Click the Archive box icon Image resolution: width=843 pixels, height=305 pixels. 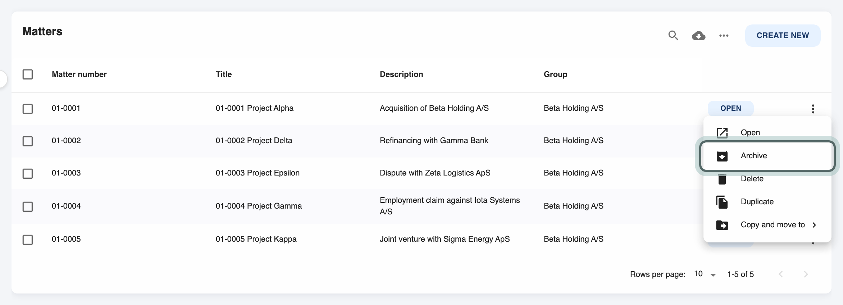click(x=722, y=156)
